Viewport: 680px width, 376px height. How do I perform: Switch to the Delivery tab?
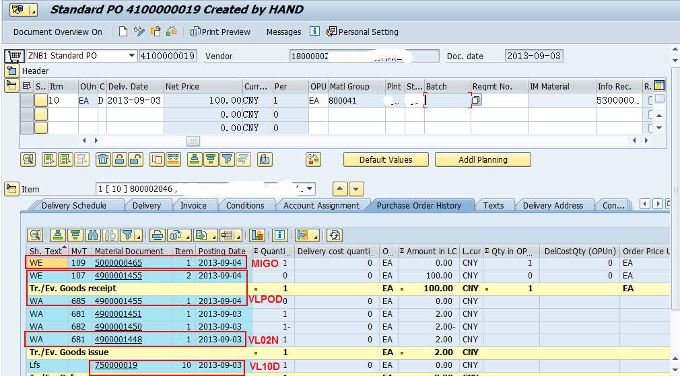[147, 205]
